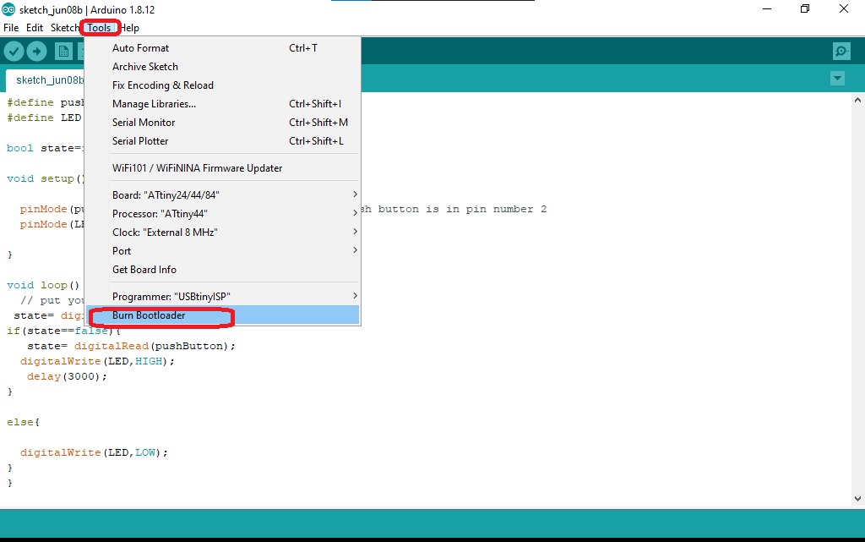Minimize the Arduino window
Screen dimensions: 865x542
tap(767, 8)
